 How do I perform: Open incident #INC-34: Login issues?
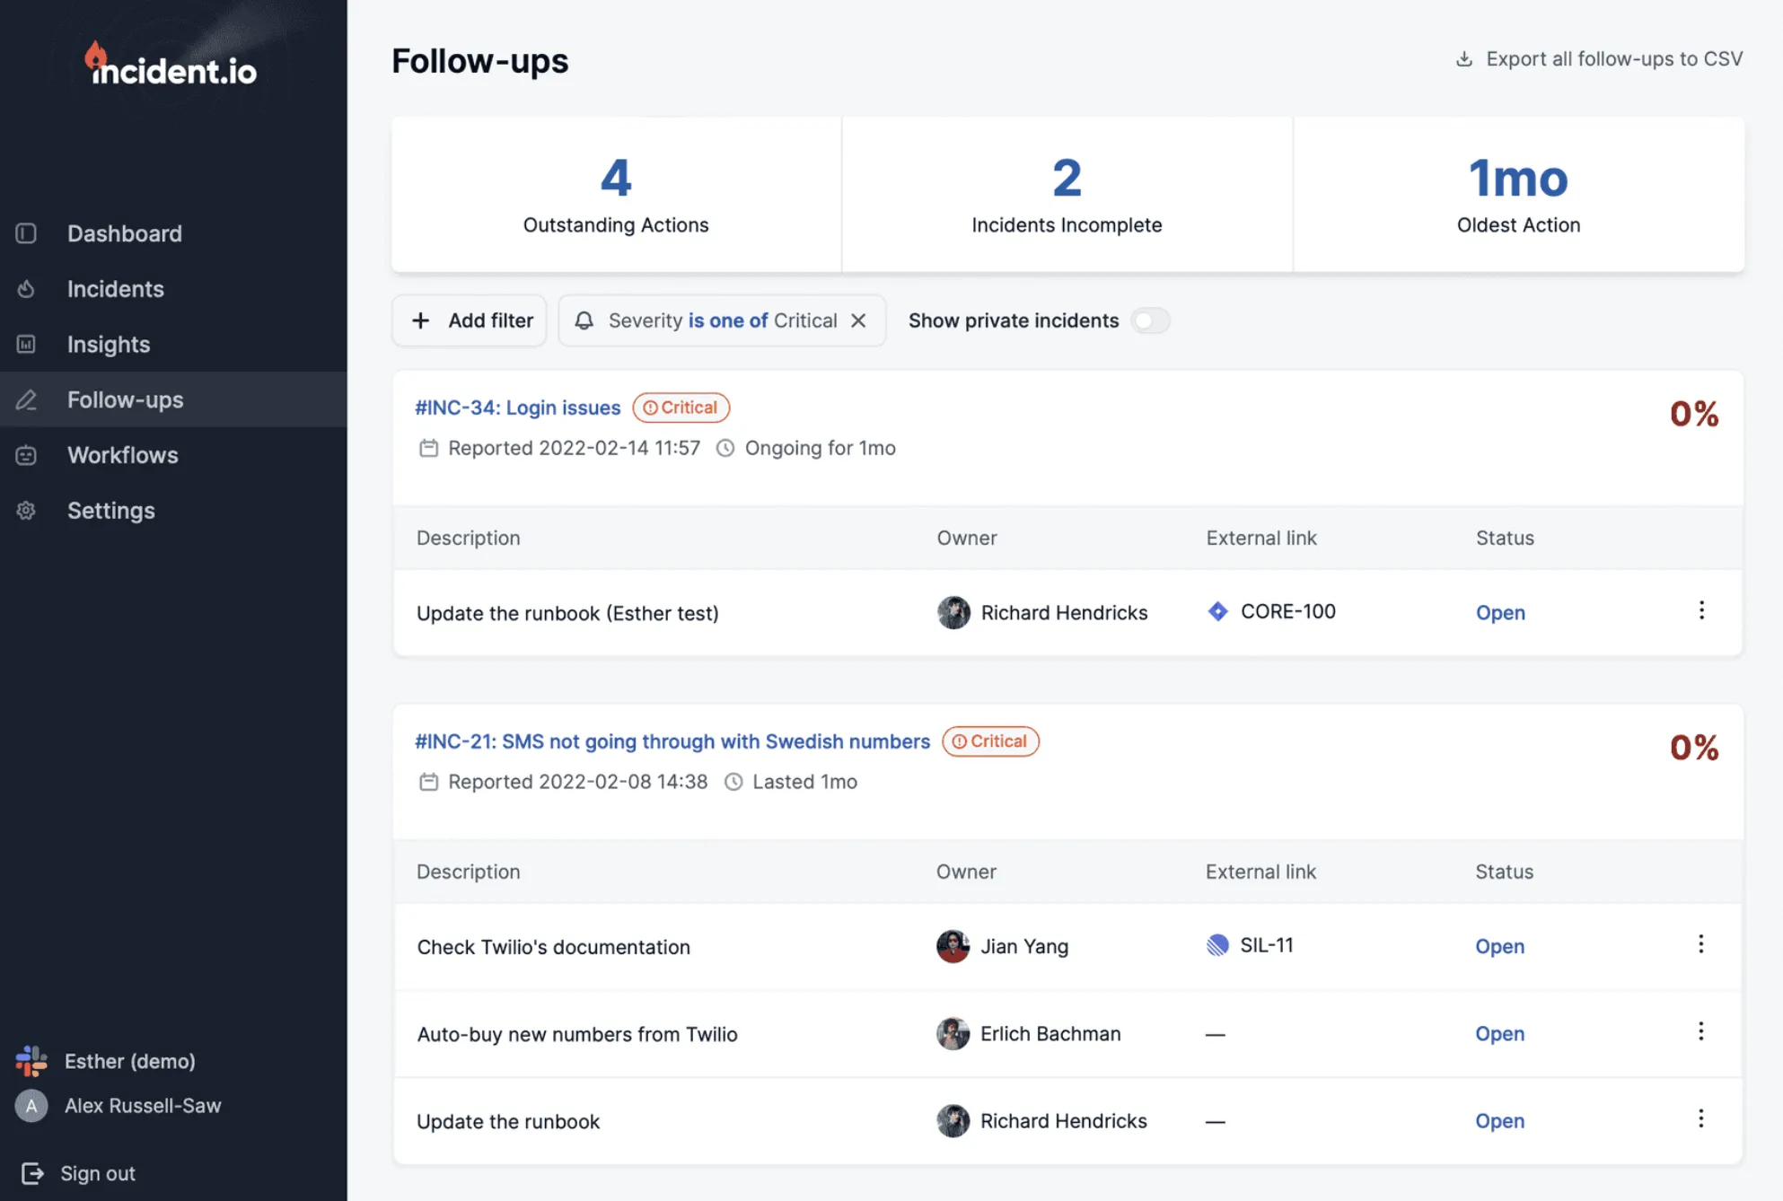(517, 408)
